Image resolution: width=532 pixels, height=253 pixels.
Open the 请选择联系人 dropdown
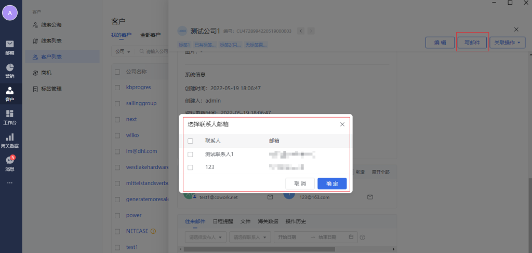(x=250, y=237)
